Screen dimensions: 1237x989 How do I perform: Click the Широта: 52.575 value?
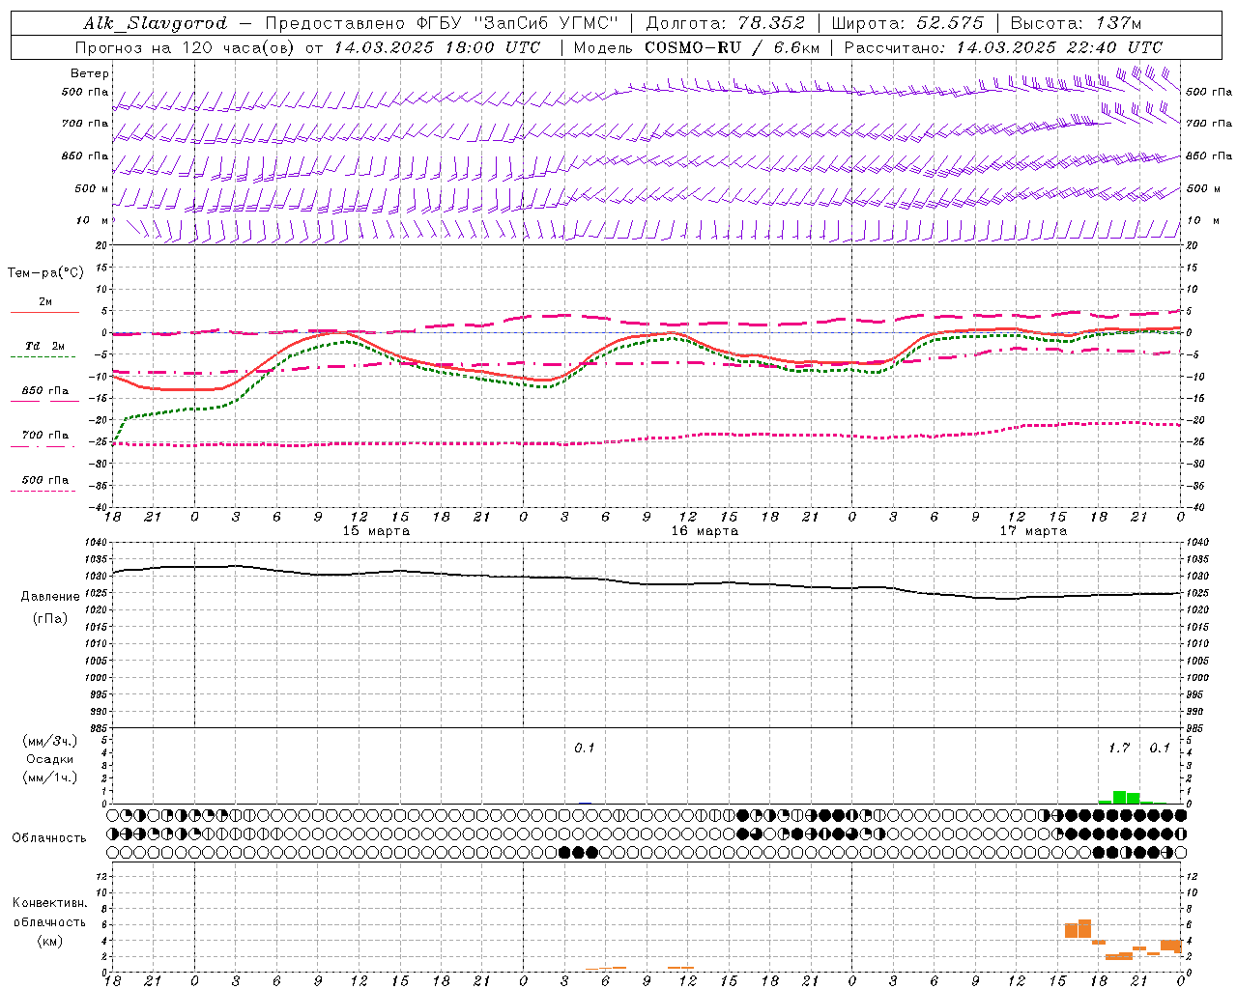[907, 23]
